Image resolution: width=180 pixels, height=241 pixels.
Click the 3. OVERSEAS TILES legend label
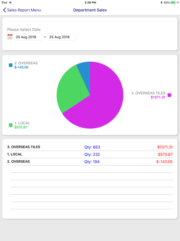[x=148, y=93]
